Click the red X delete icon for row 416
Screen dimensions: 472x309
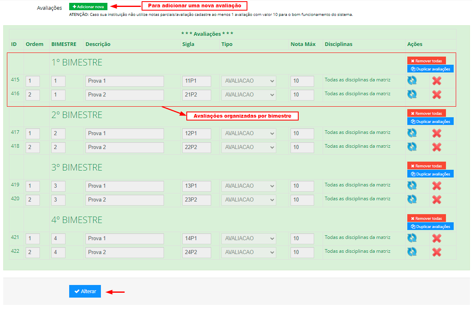pos(437,94)
